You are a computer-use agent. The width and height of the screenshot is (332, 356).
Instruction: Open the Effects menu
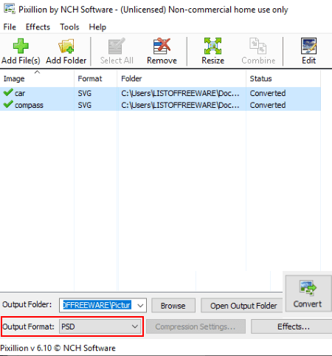[x=38, y=27]
